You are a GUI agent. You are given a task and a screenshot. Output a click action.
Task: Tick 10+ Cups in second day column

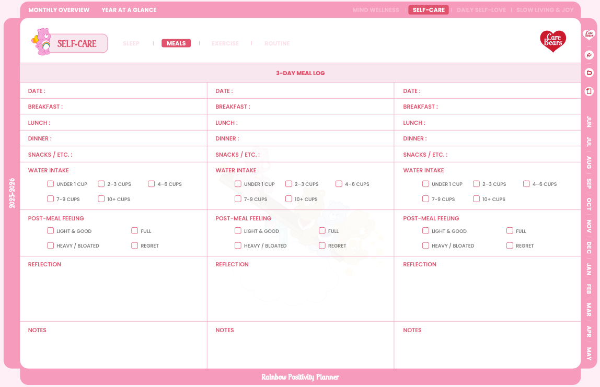289,199
